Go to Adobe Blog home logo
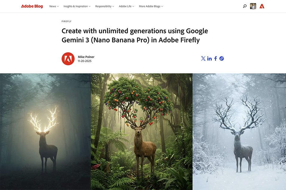286x190 pixels. 32,6
